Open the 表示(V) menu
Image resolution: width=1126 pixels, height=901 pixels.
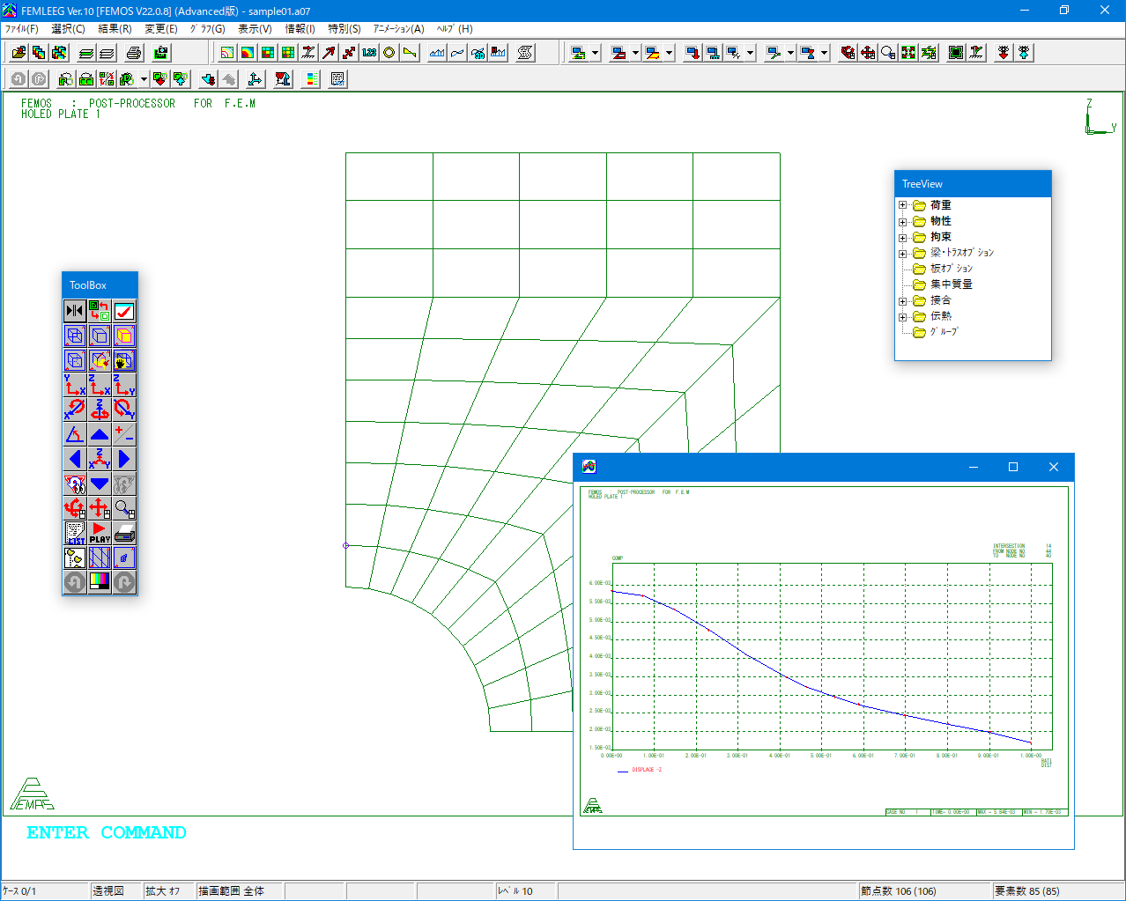tap(255, 29)
